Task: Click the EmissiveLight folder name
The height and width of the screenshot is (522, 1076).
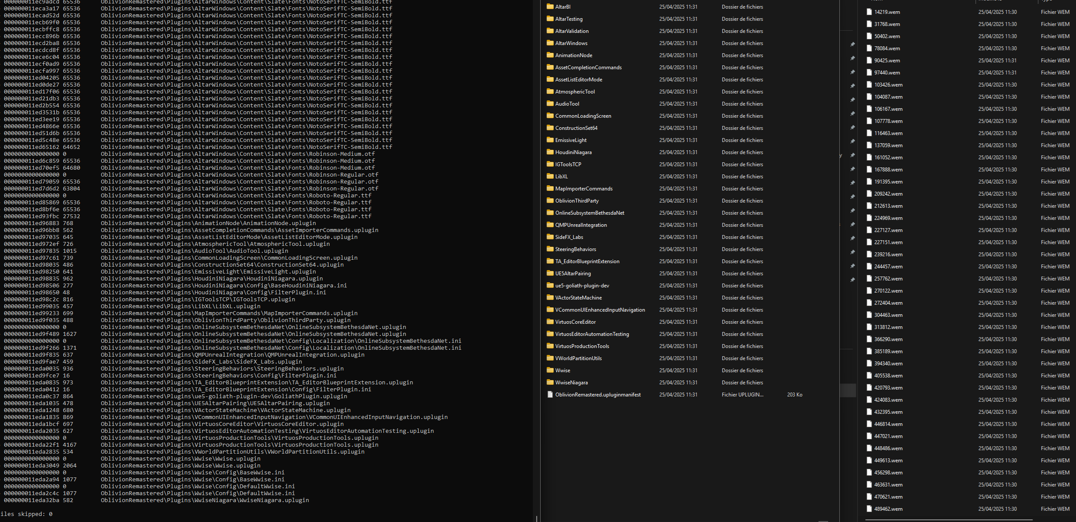Action: pos(571,140)
